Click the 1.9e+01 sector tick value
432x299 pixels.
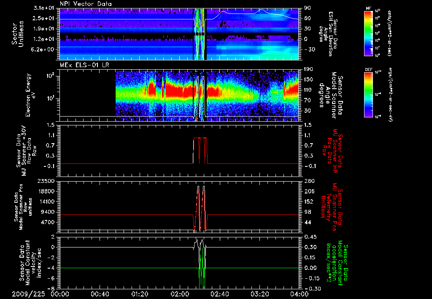[x=45, y=29]
